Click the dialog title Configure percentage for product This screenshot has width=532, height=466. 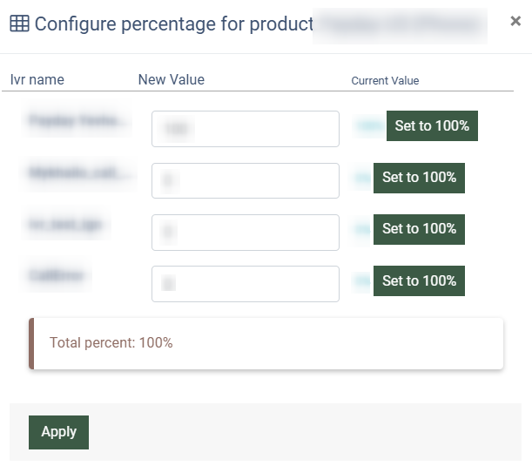click(x=173, y=24)
